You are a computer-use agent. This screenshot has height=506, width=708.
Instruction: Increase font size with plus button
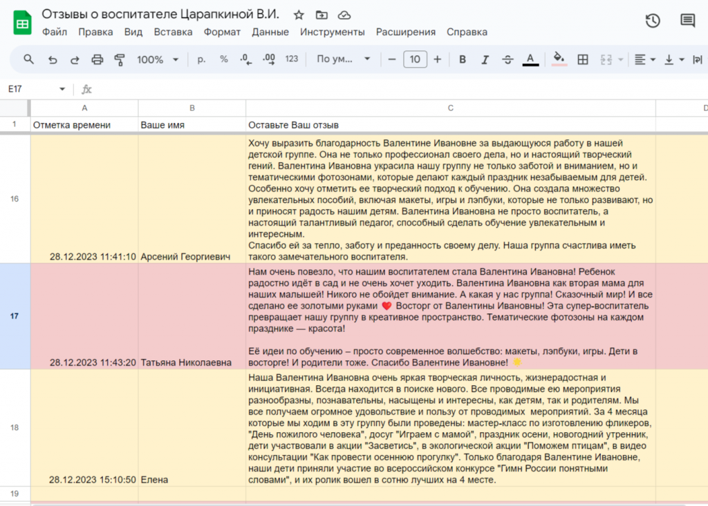437,59
